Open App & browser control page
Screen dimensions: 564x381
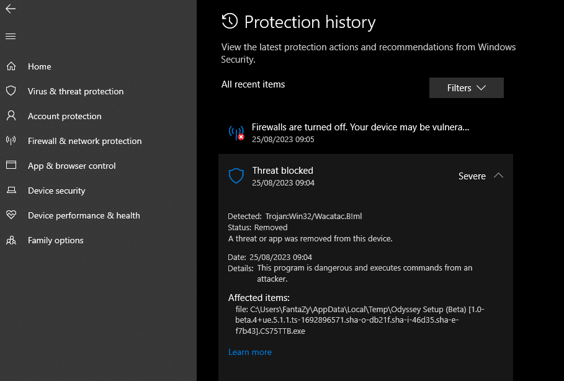click(x=71, y=166)
